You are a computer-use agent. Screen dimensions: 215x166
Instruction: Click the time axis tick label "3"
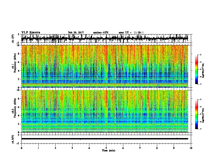point(72,148)
